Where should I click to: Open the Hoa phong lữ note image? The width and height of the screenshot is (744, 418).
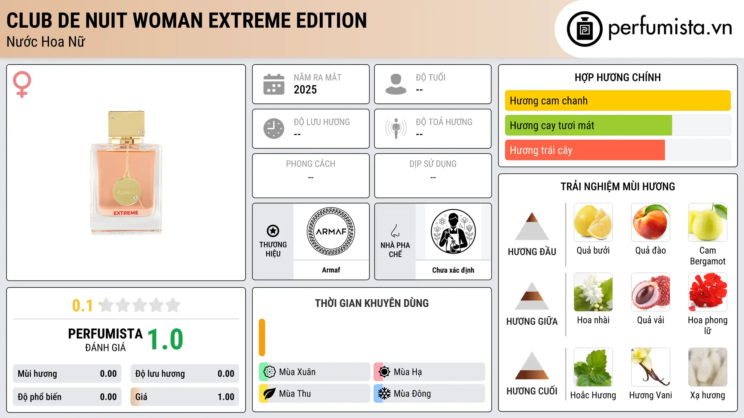708,292
